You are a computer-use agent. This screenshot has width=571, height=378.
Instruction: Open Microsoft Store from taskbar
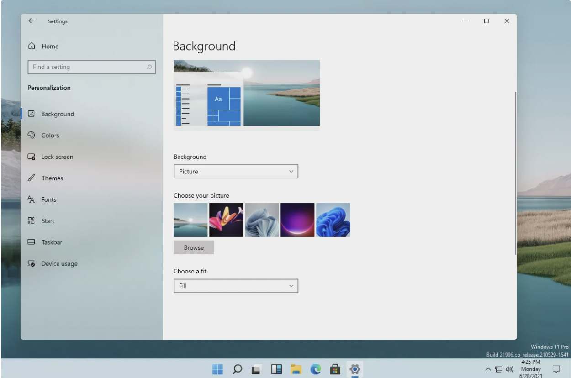pyautogui.click(x=335, y=369)
